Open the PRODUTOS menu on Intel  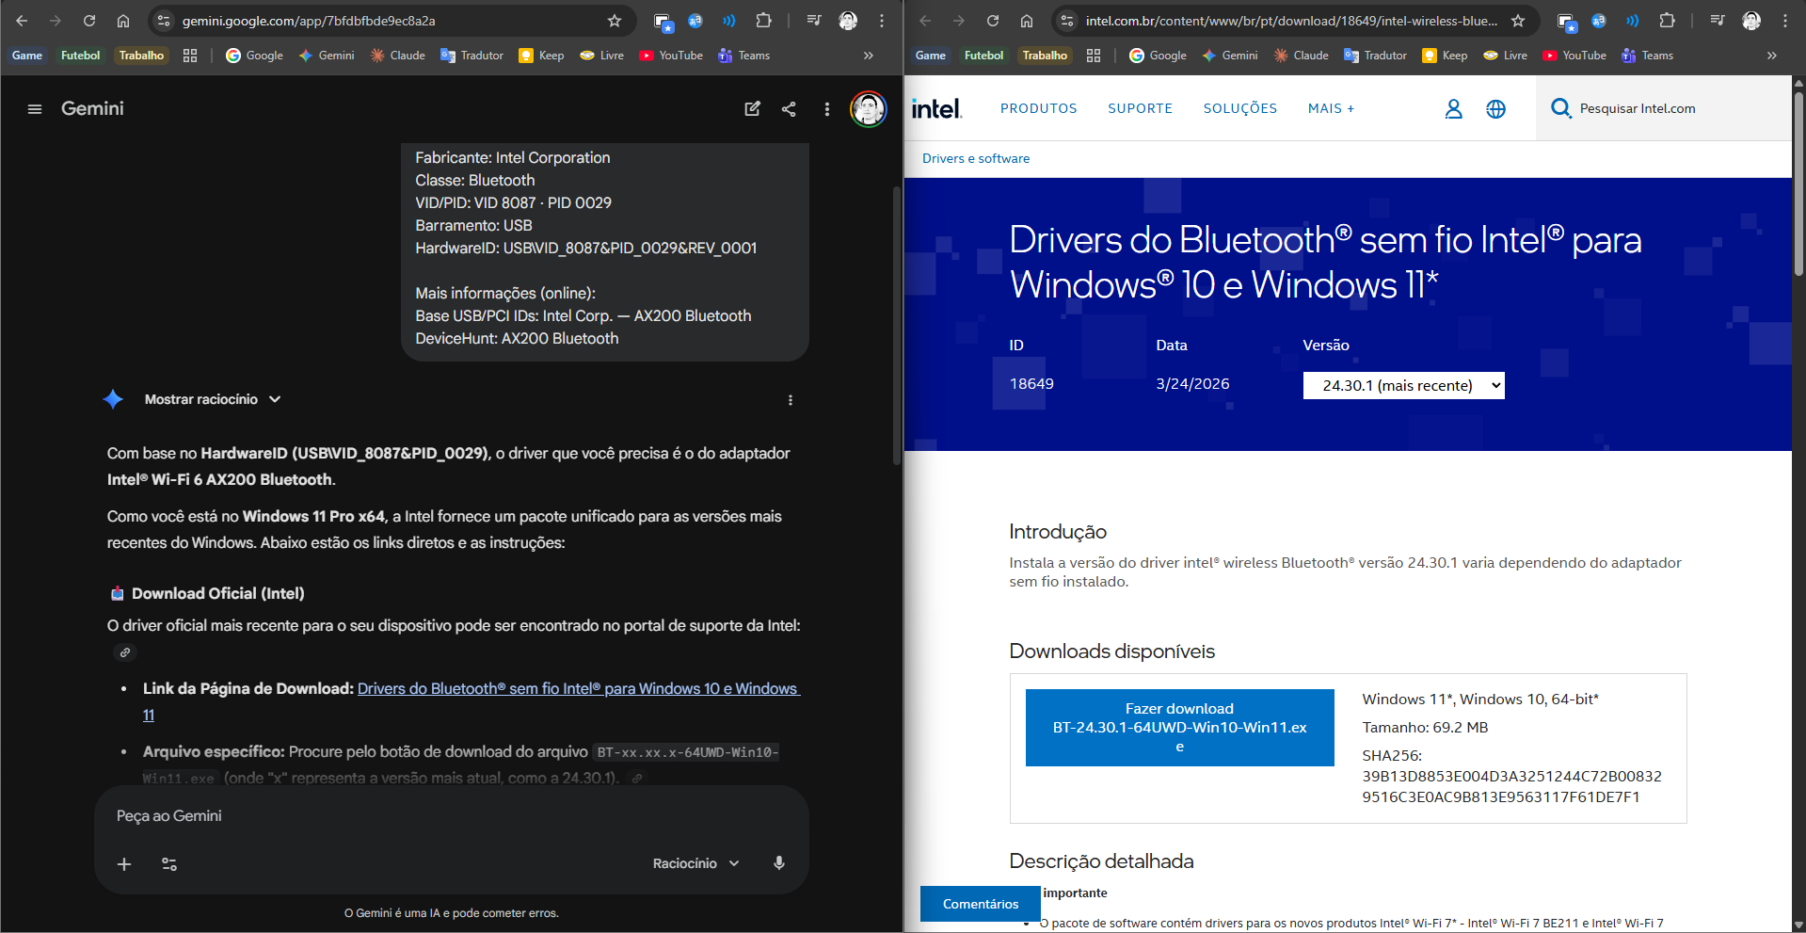click(1038, 109)
